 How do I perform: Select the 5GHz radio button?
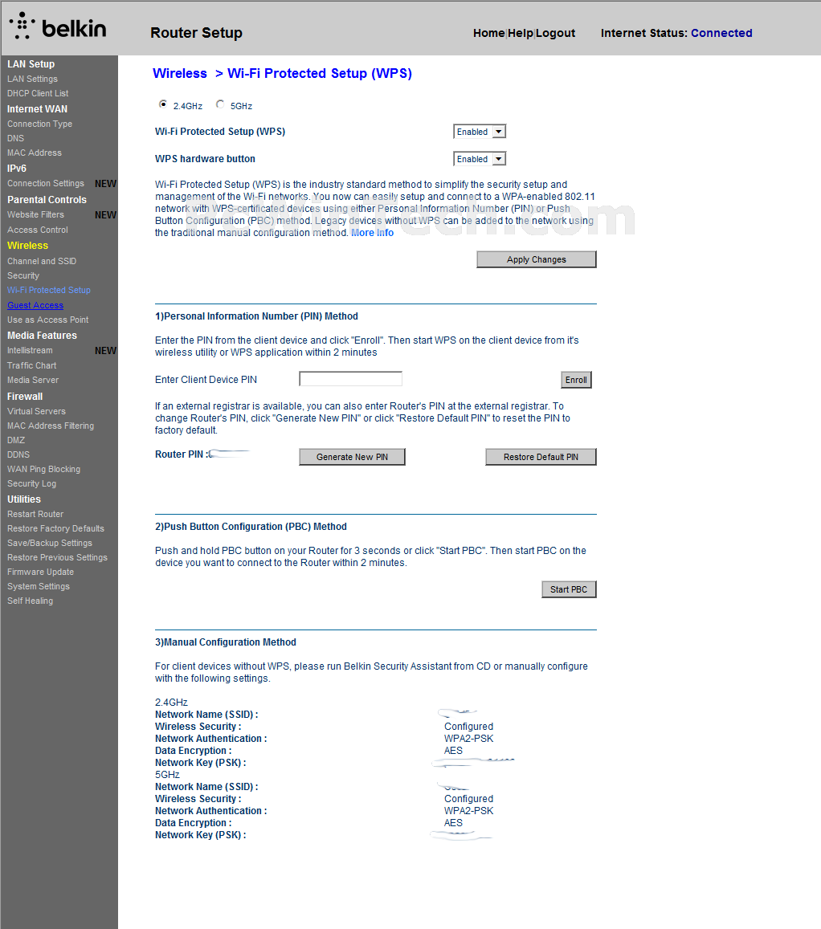[x=220, y=104]
